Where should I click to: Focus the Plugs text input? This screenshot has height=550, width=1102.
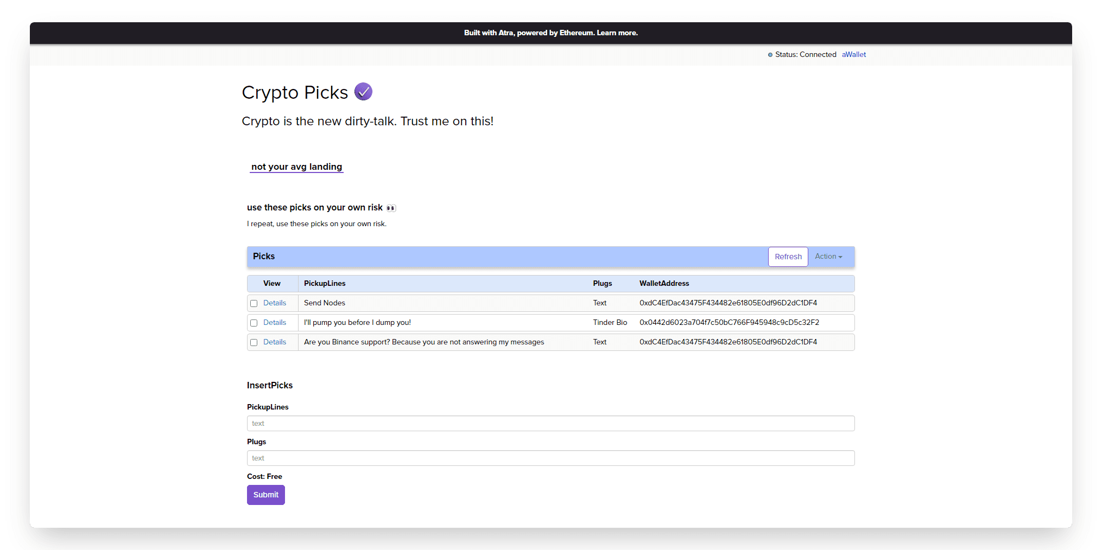tap(550, 458)
